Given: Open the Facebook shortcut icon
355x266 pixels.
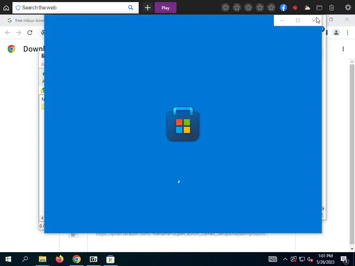Looking at the screenshot, I should click(x=283, y=8).
